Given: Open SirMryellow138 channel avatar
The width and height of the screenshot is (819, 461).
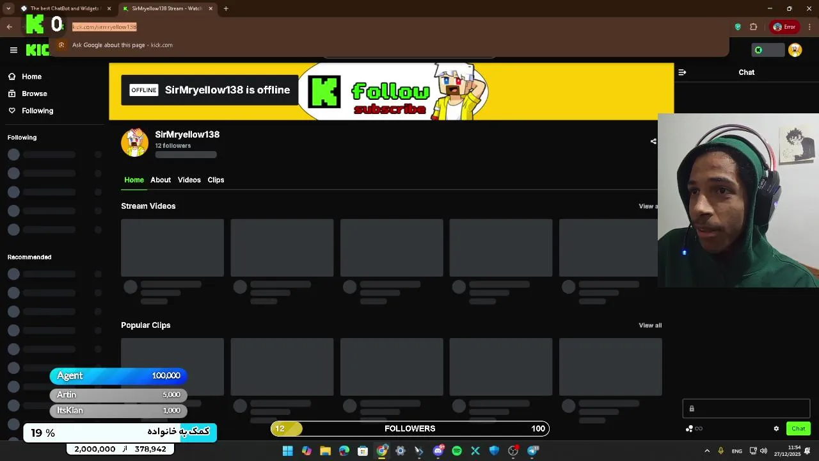Looking at the screenshot, I should 134,142.
